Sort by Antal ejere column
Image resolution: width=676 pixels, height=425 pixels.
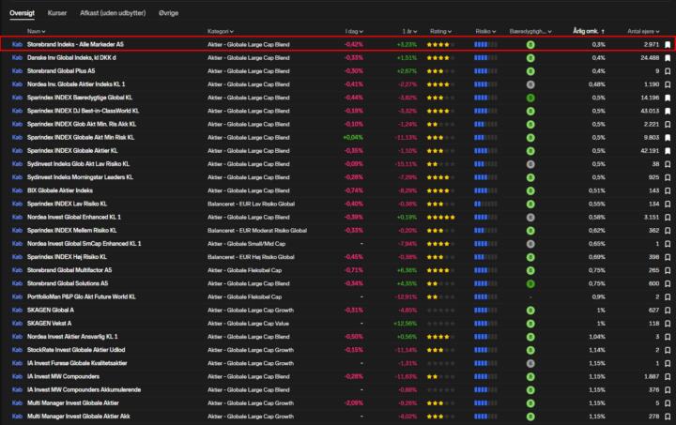pyautogui.click(x=643, y=32)
